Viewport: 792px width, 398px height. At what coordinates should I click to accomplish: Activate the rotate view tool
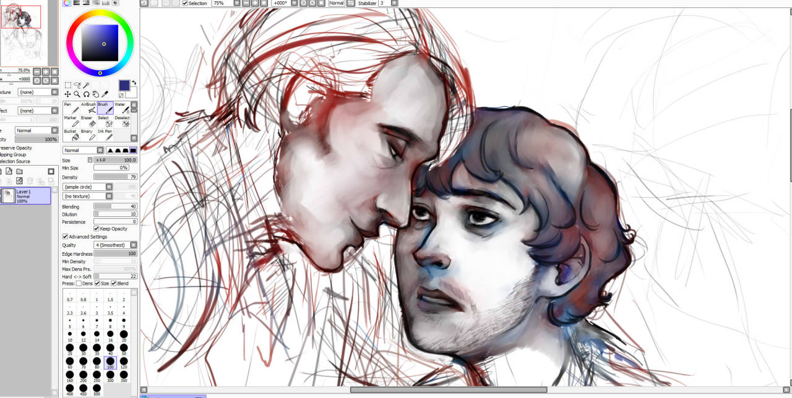(87, 95)
